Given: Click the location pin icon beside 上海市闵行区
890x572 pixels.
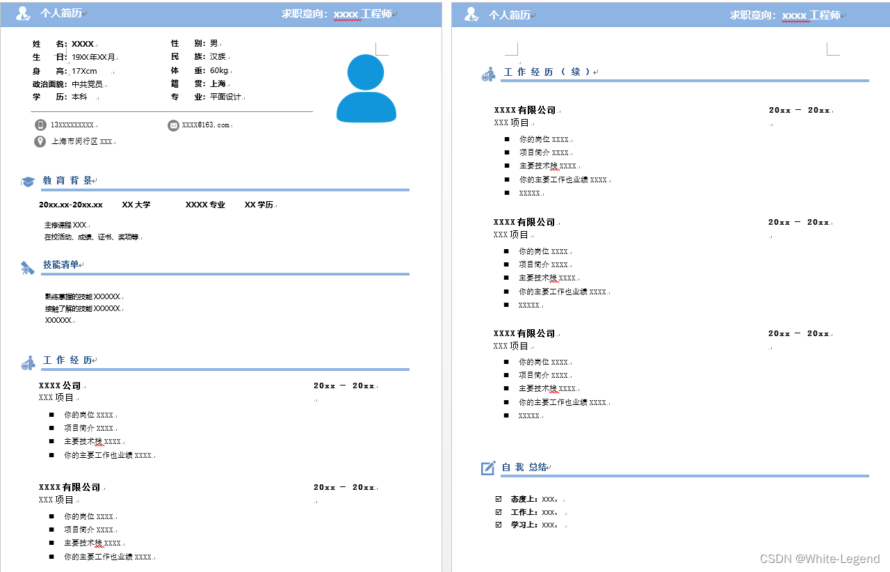Looking at the screenshot, I should [40, 141].
